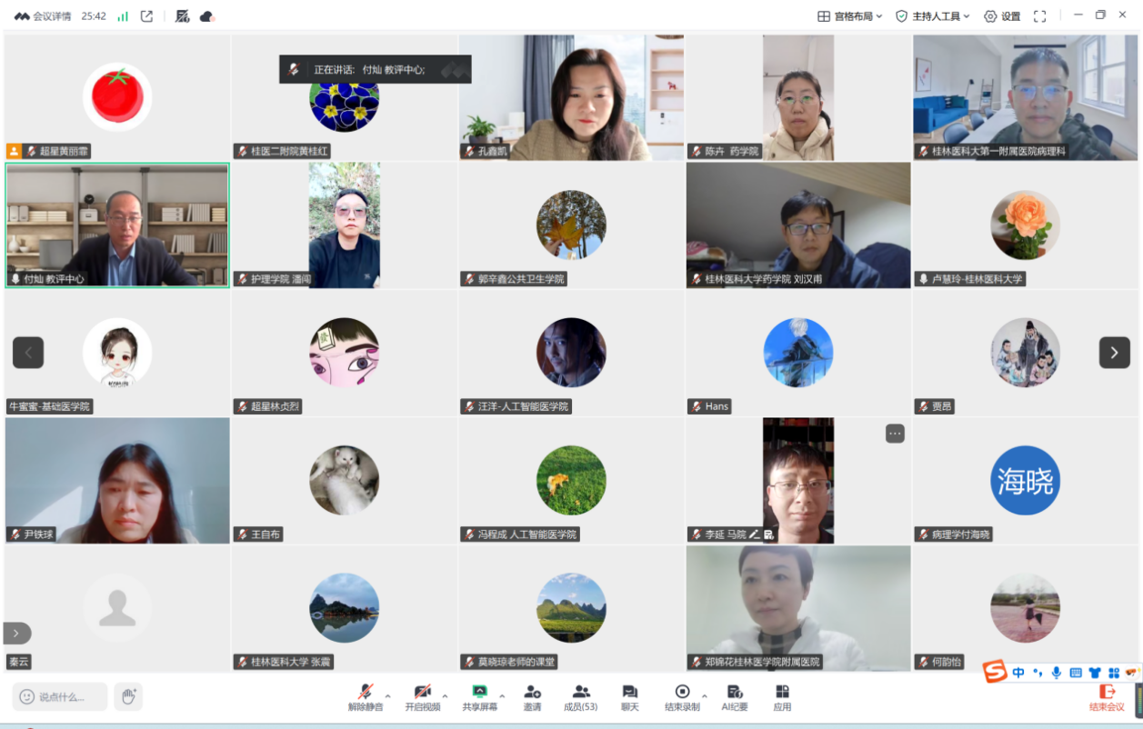Open the 设置 settings menu
1143x729 pixels.
click(x=1002, y=16)
